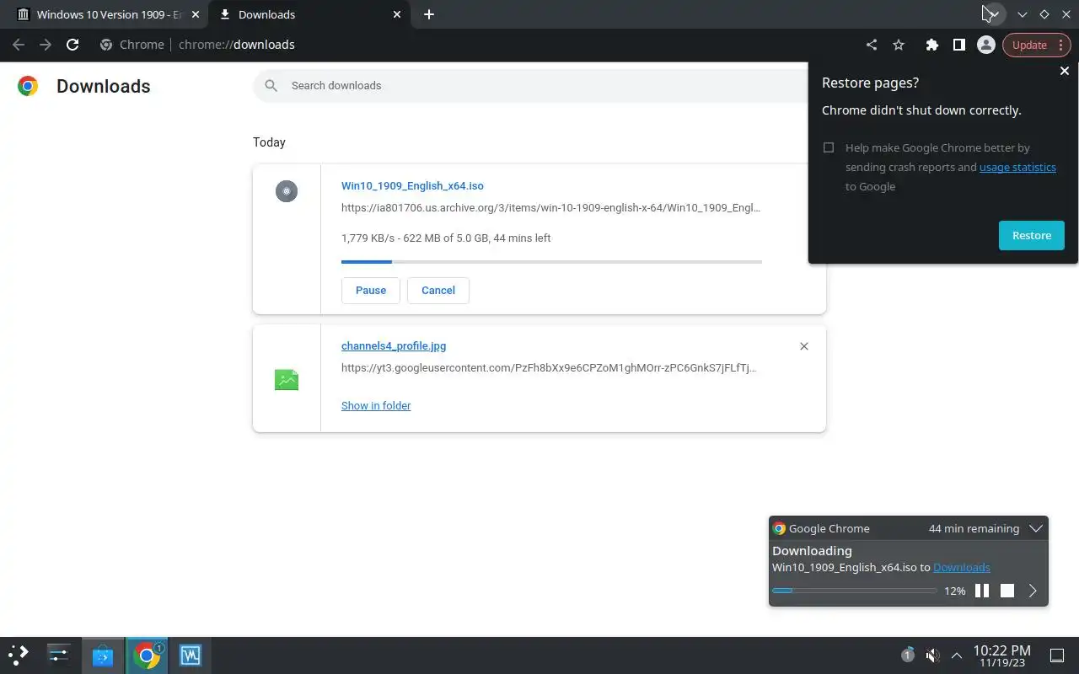Share this page icon in address bar

coord(872,45)
